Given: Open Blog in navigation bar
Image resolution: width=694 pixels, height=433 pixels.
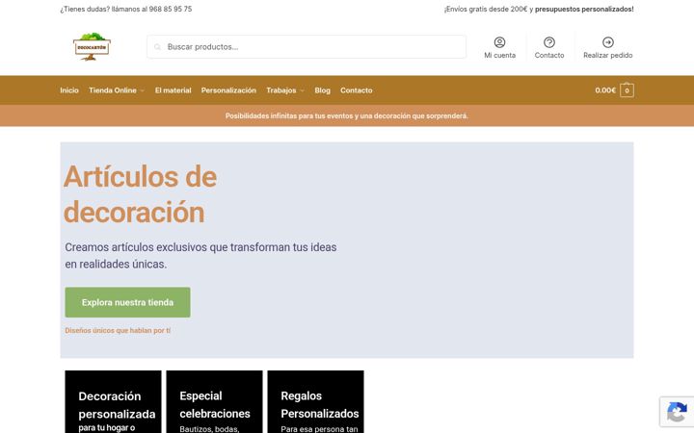Looking at the screenshot, I should [322, 90].
